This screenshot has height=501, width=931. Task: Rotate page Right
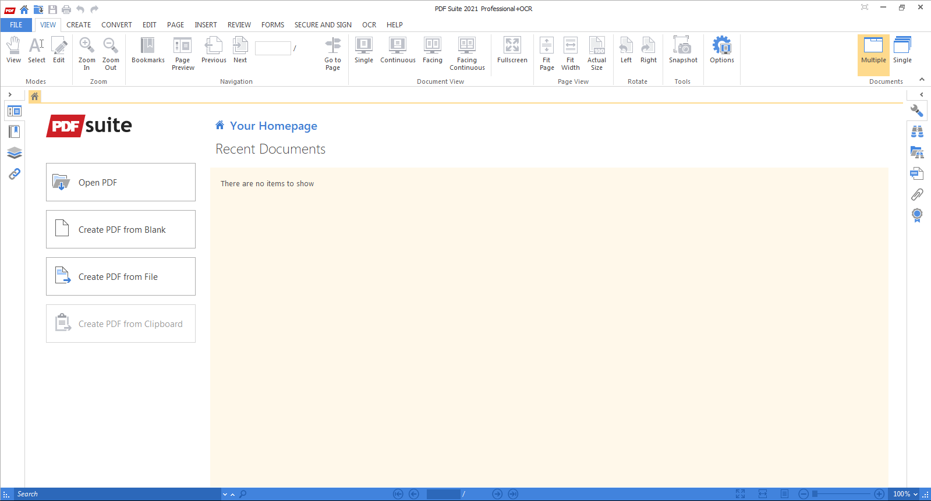point(649,50)
